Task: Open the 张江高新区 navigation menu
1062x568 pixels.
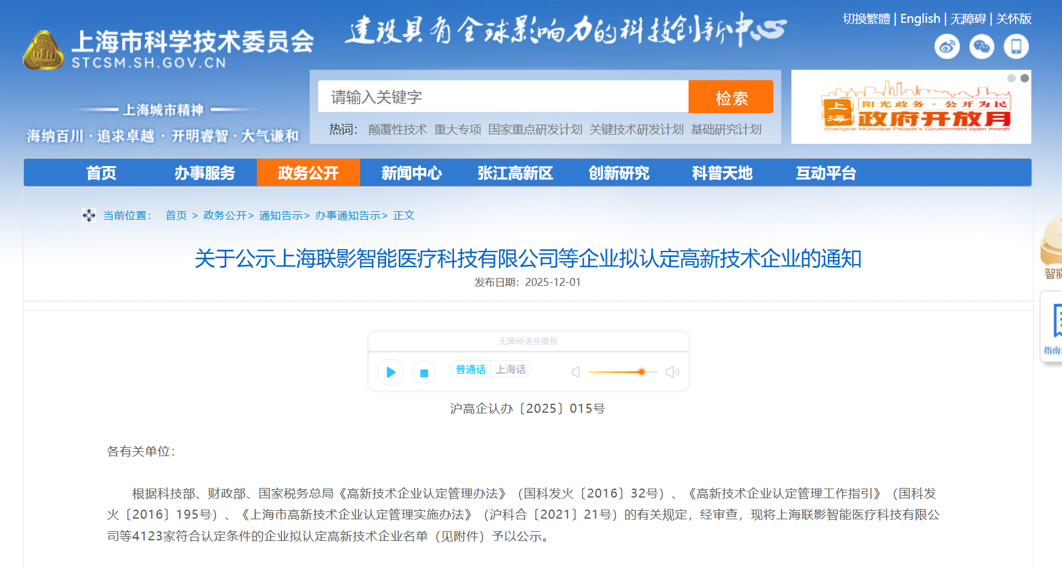Action: (x=515, y=173)
